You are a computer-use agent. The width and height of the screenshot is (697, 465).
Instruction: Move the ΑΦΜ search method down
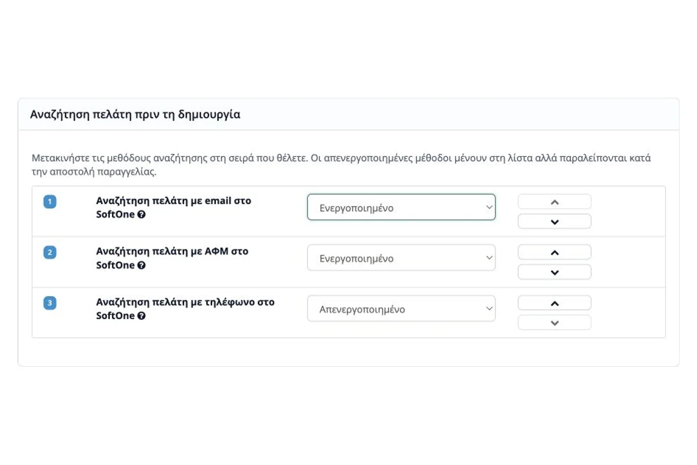click(555, 272)
